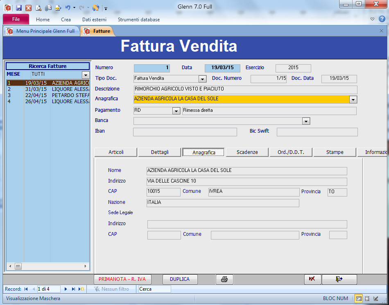Viewport: 389px width, 305px height.
Task: Open Customize Quick Access Toolbar dropdown
Action: coord(106,9)
